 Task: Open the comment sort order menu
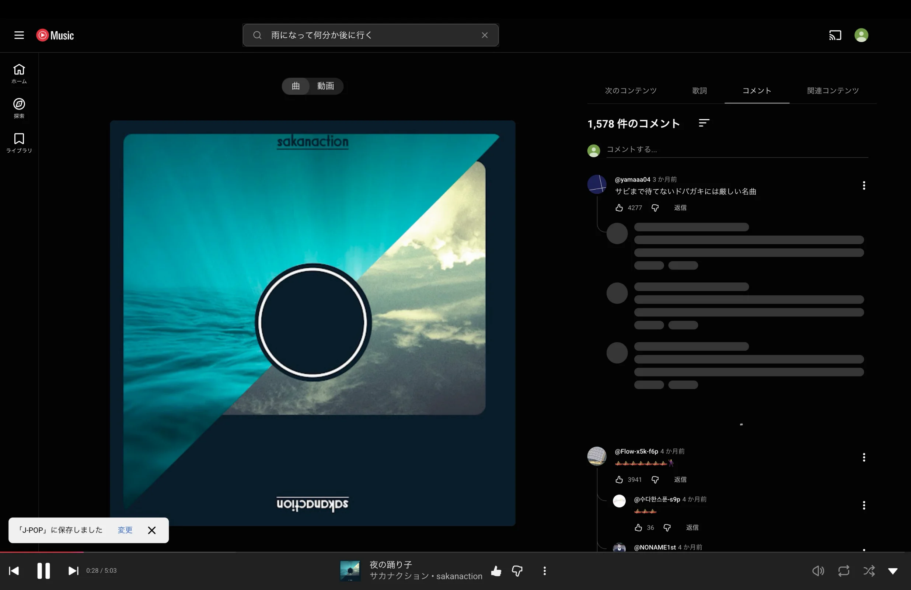pos(704,123)
